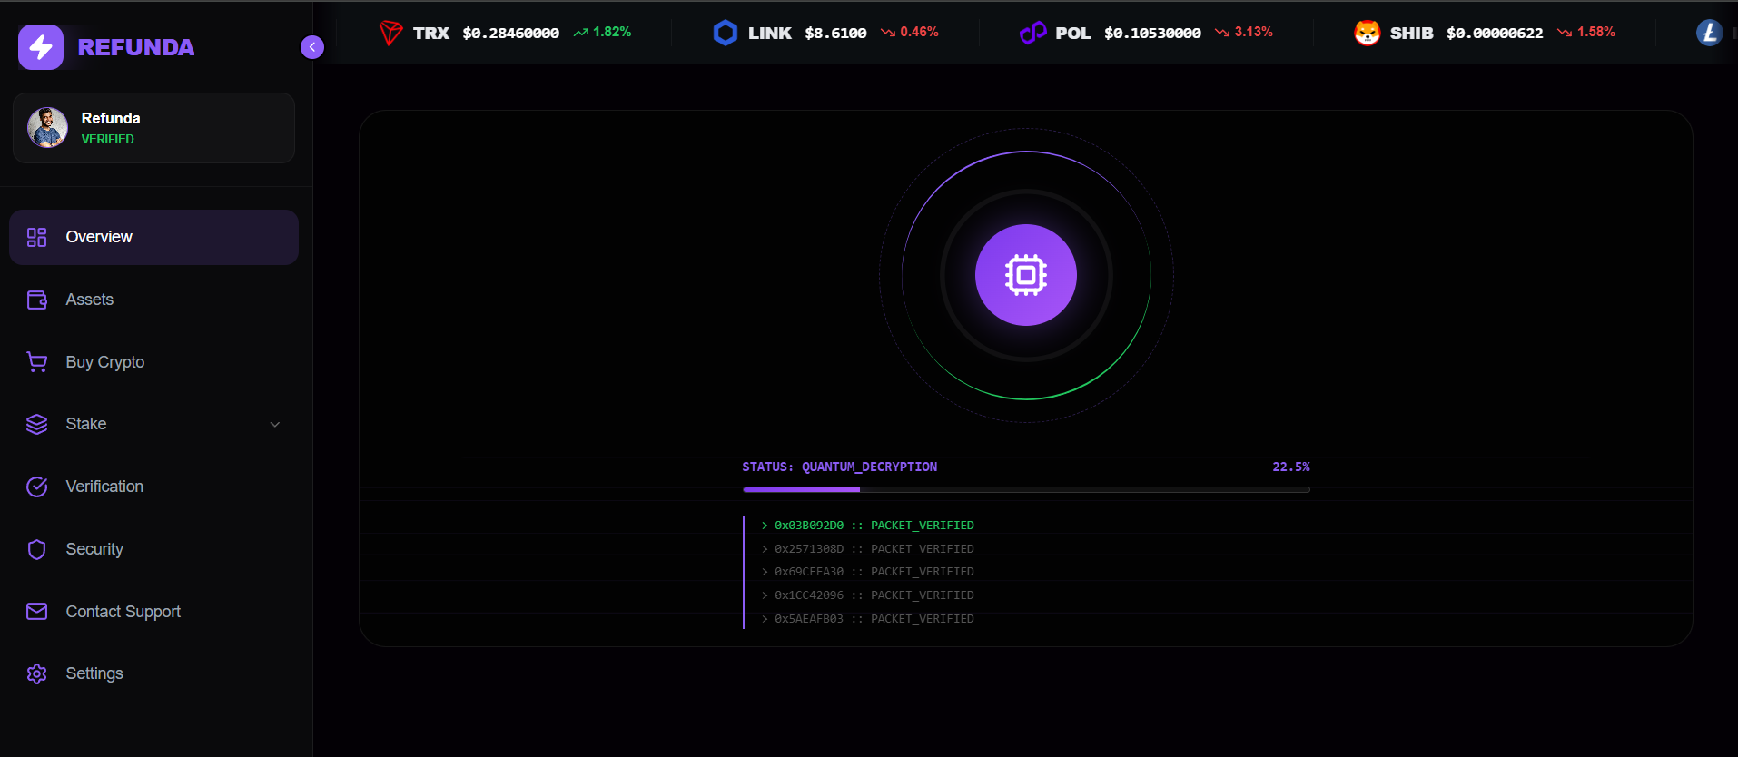Screen dimensions: 1738x757
Task: Click the Buy Crypto cart icon
Action: 37,362
